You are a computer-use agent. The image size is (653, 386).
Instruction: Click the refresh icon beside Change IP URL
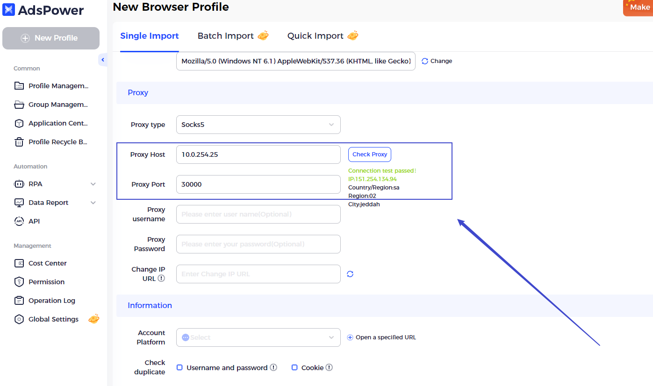[x=350, y=274]
